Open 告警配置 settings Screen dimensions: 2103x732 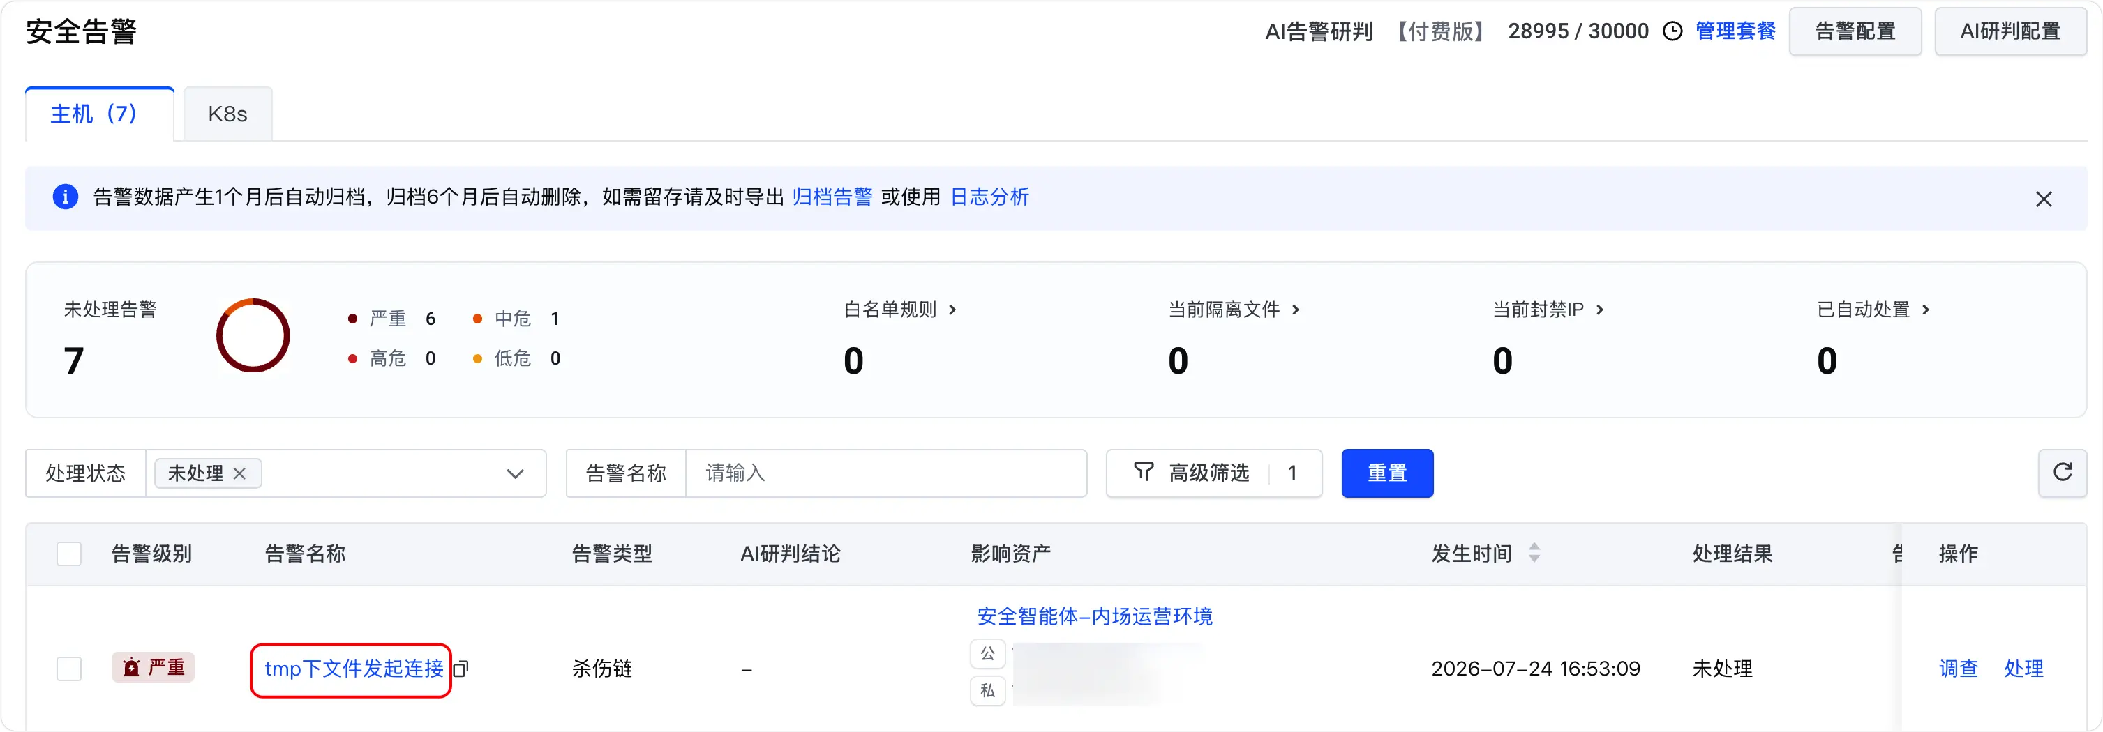pyautogui.click(x=1855, y=31)
